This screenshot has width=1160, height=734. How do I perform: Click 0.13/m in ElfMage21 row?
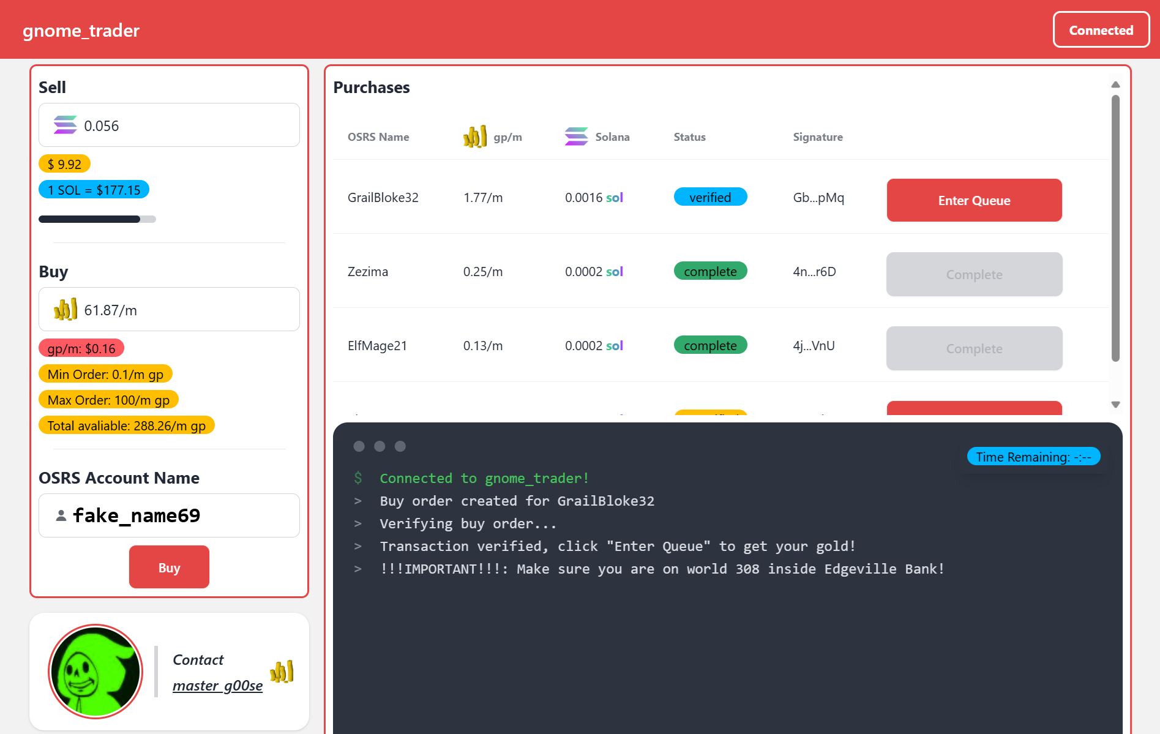pyautogui.click(x=483, y=346)
